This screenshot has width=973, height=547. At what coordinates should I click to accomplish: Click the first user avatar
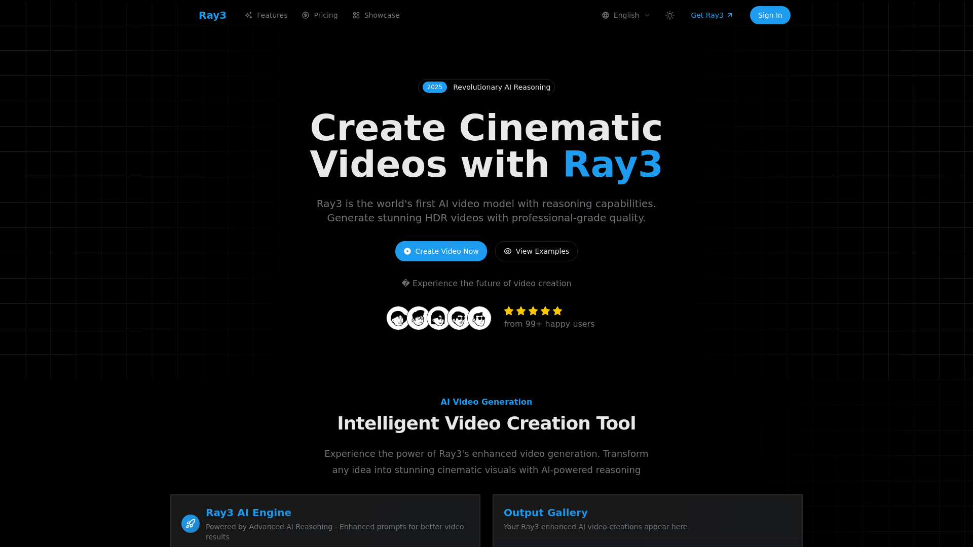coord(398,318)
